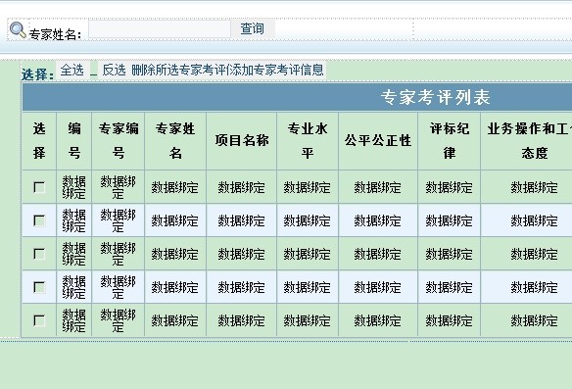Click third row 专业水平 数据绑定 cell

click(x=308, y=254)
